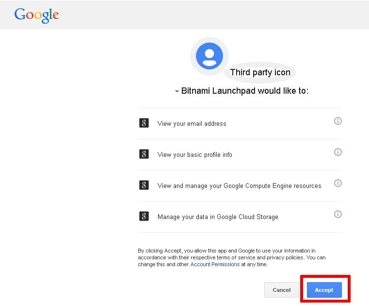Viewport: 369px width, 306px height.
Task: Click the Google icon beside 'View your email address'
Action: [x=144, y=123]
